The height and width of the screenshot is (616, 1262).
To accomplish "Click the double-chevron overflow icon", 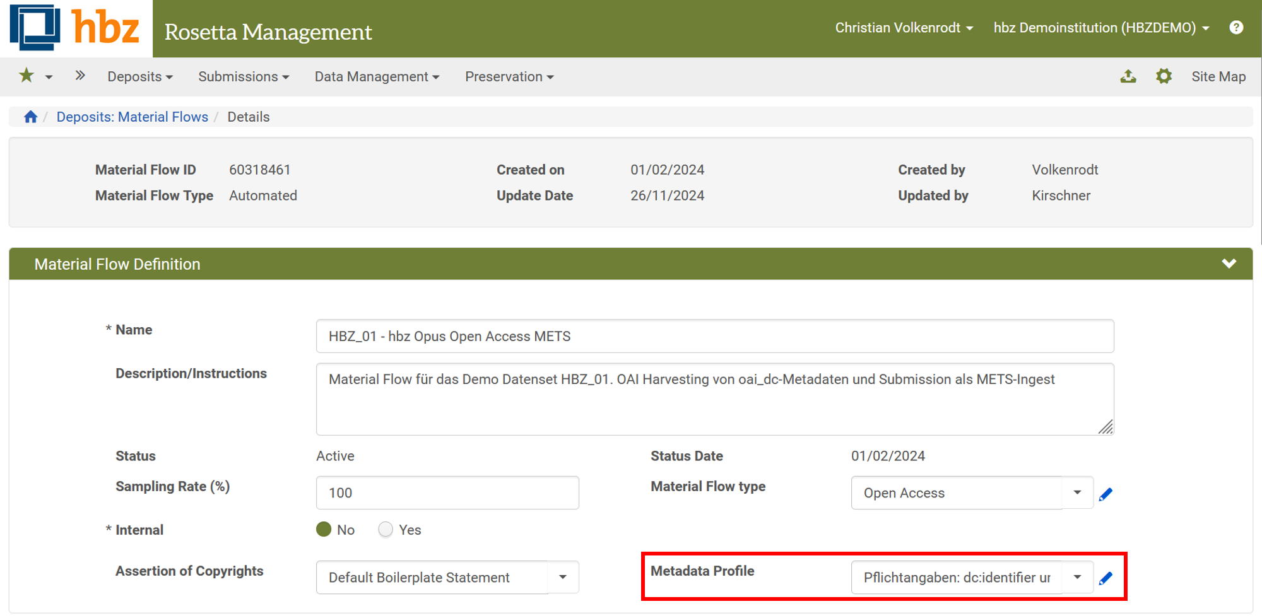I will click(80, 74).
